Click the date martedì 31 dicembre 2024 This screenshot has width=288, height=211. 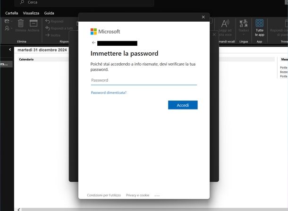click(42, 50)
